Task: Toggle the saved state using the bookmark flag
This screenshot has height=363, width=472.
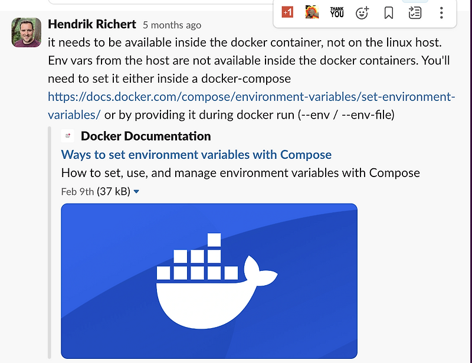Action: point(388,12)
